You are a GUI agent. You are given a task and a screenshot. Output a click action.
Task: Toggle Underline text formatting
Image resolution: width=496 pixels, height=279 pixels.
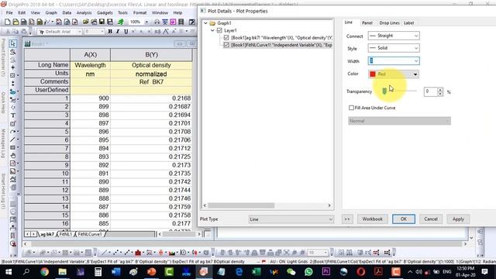[126, 31]
